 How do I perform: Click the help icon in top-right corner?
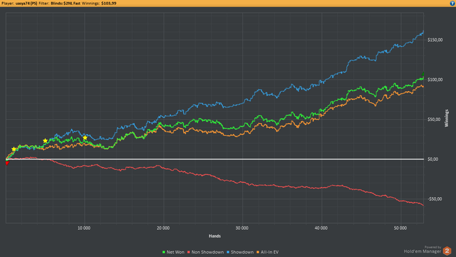coord(452,3)
